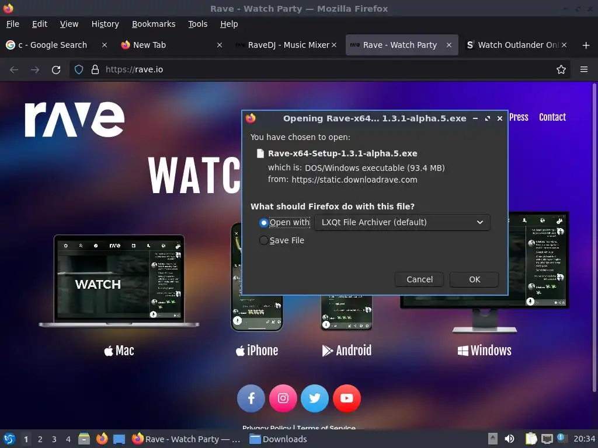Open the LXQt start menu icon
The width and height of the screenshot is (598, 448).
9,439
